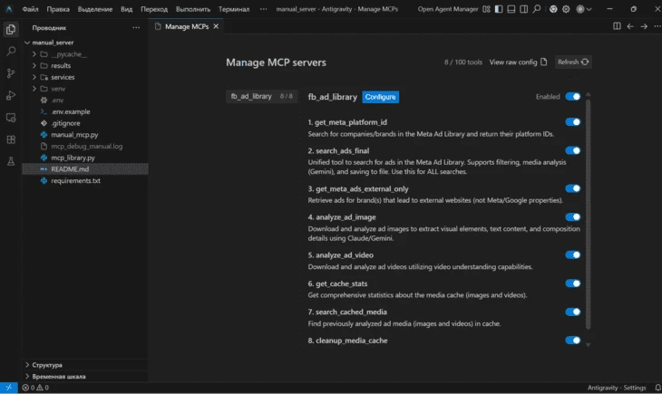Click the settings gear in title bar

click(x=567, y=8)
